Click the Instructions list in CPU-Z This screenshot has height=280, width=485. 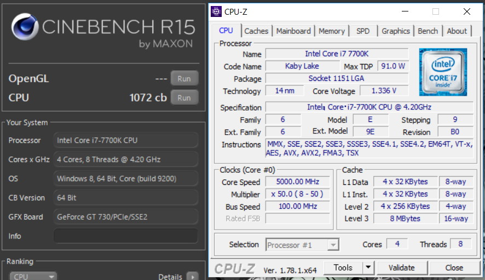click(369, 148)
